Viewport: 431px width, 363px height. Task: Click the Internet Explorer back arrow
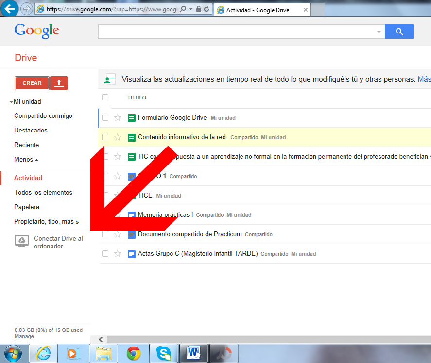point(10,9)
